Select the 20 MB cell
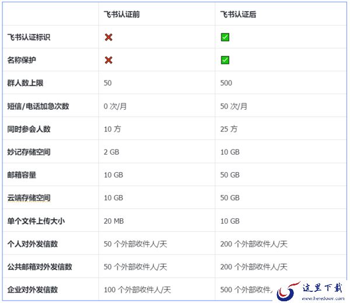The height and width of the screenshot is (303, 350). click(x=114, y=221)
